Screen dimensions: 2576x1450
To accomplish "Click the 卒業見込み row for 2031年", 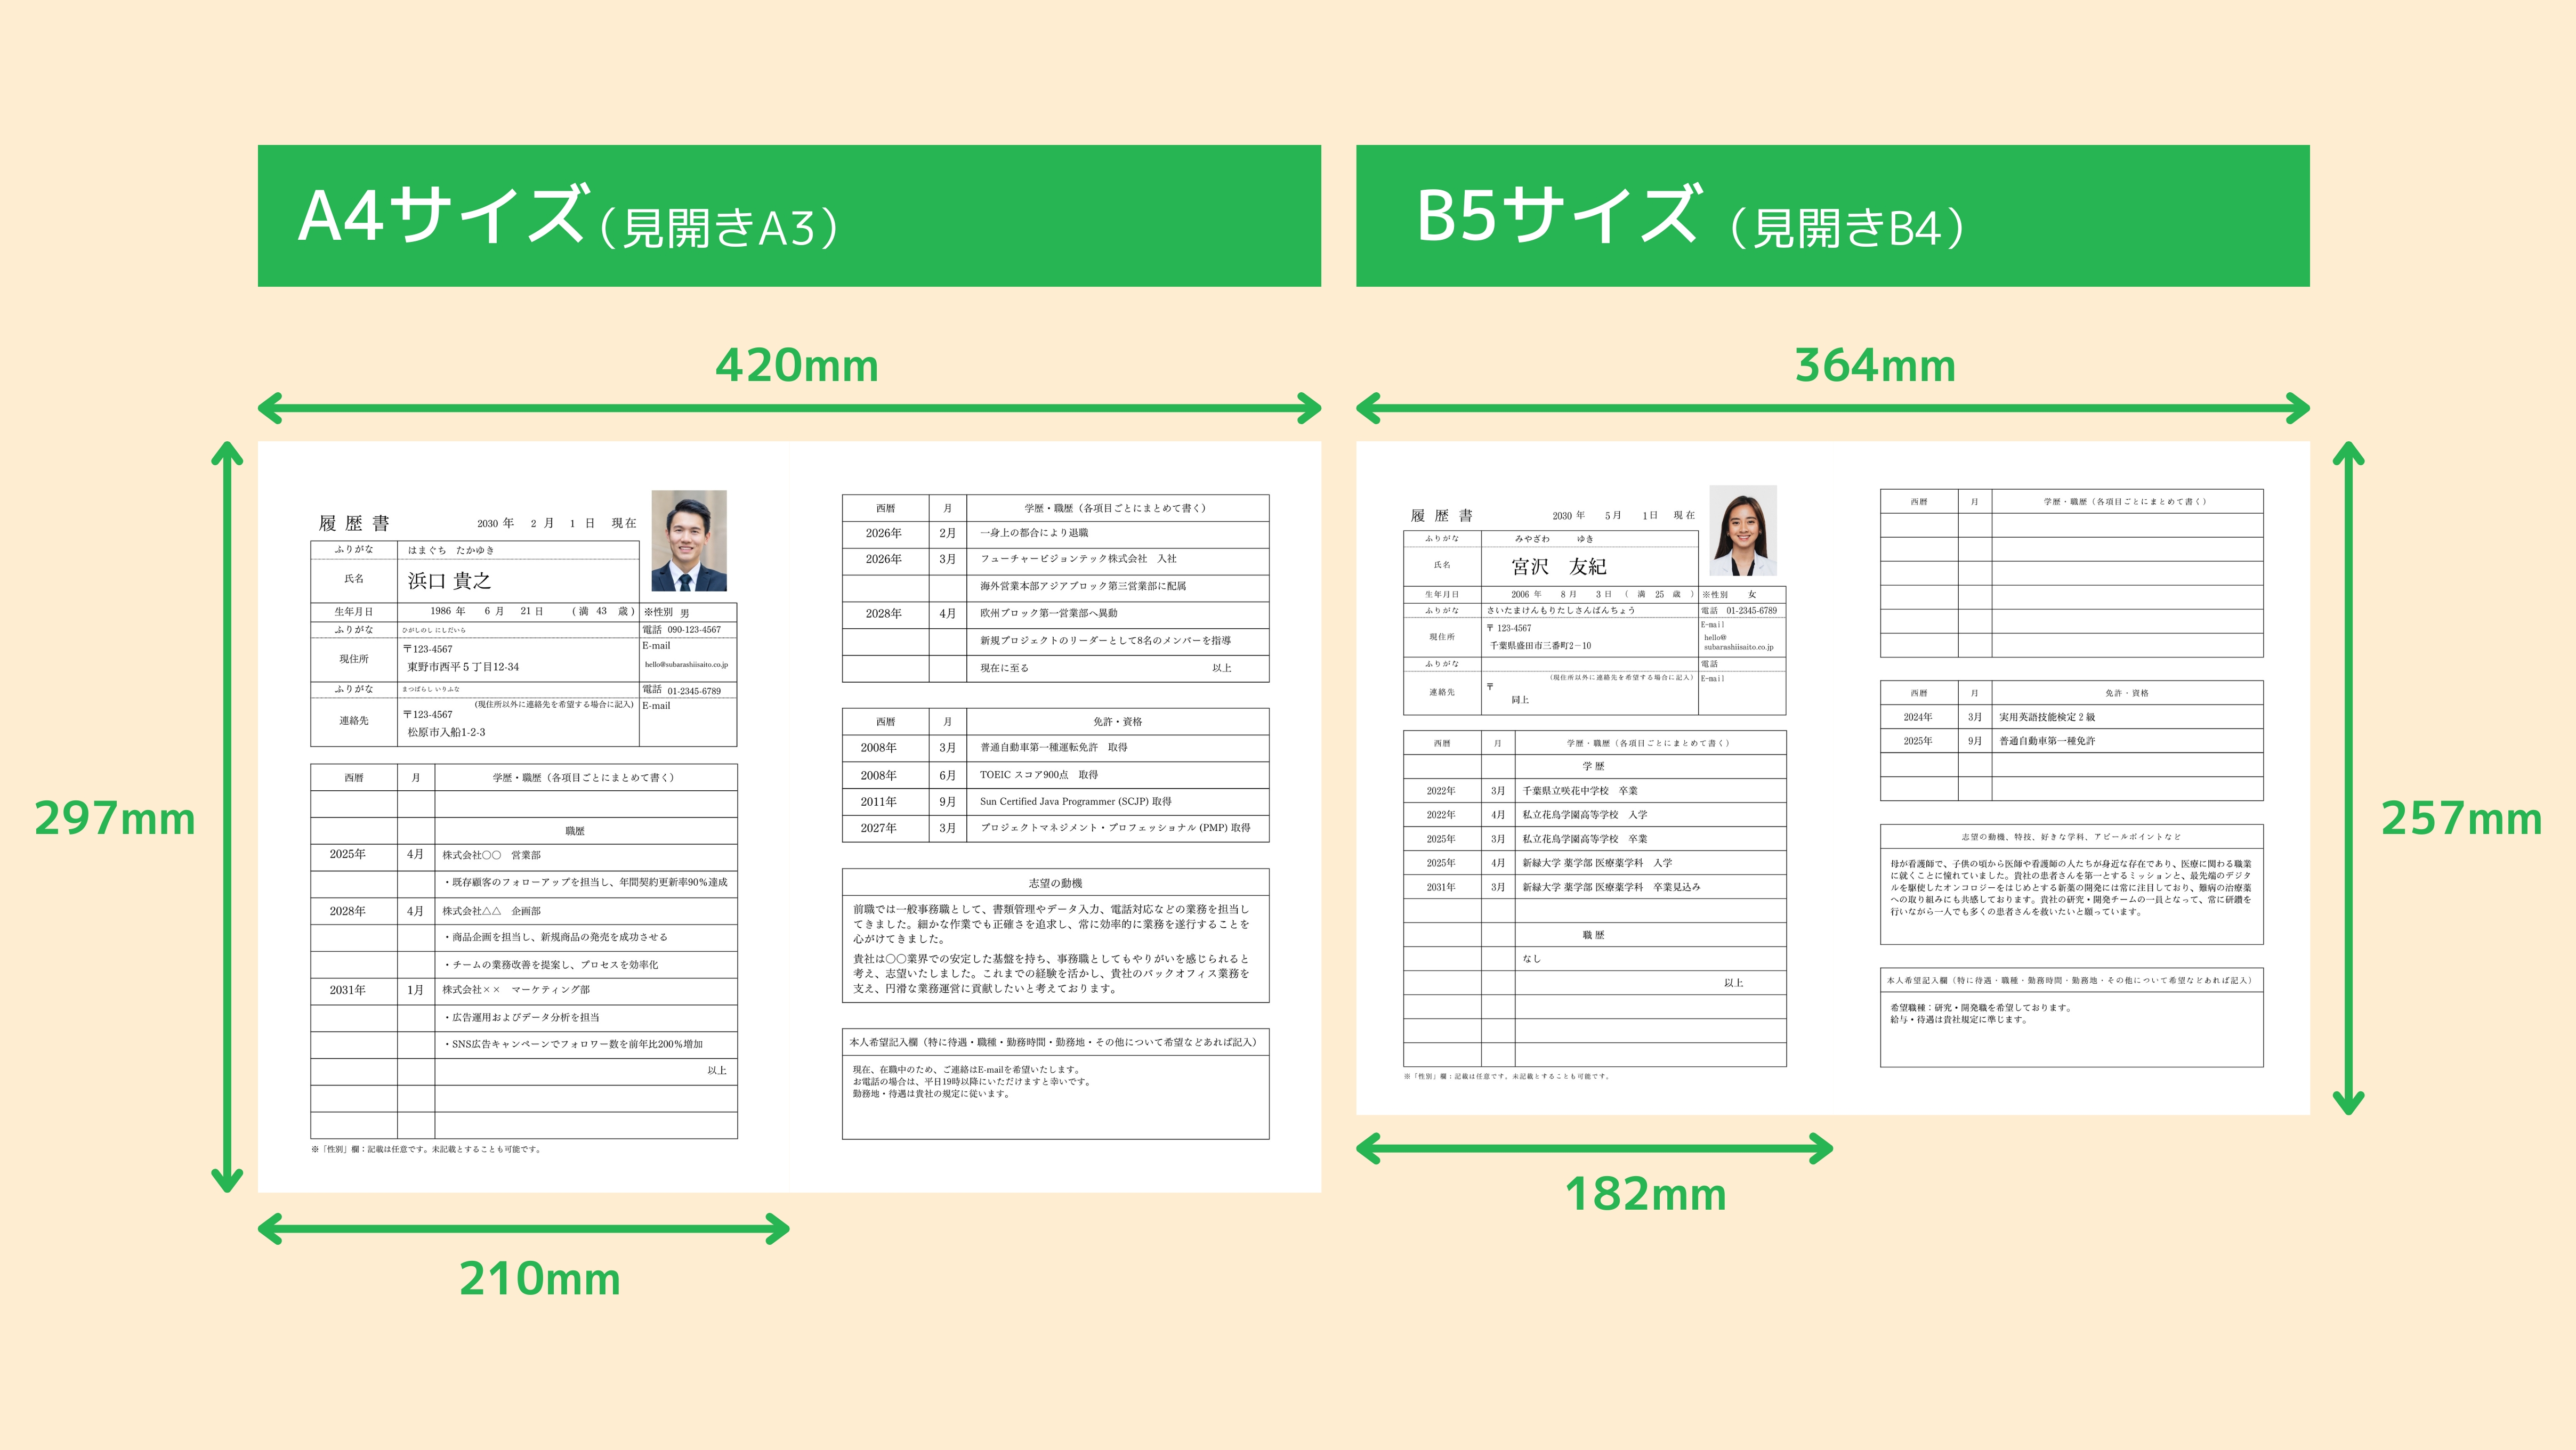I will click(x=1595, y=887).
